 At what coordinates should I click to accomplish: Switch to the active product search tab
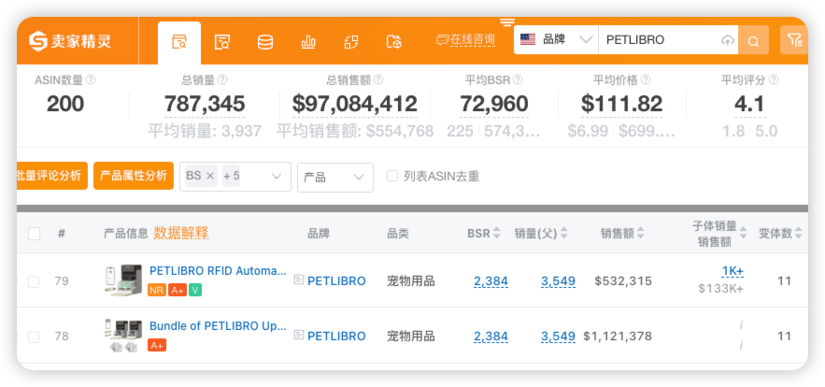[179, 42]
